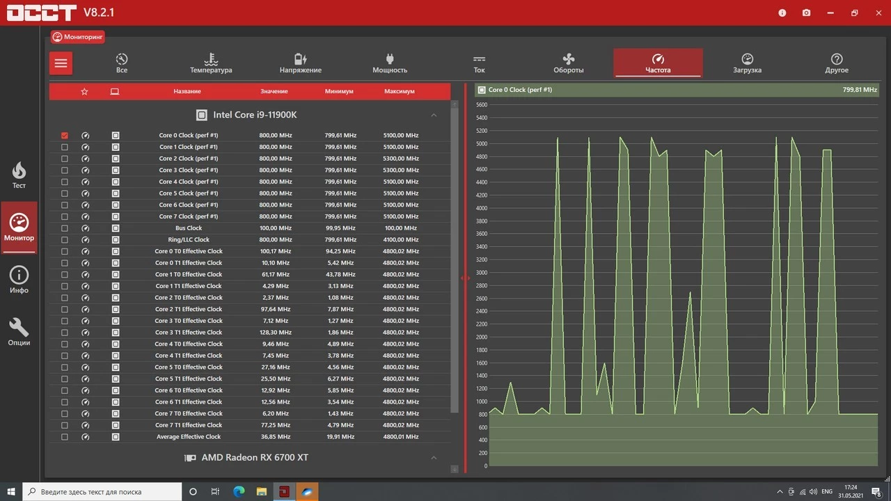Click the red panel splitter handle
Viewport: 891px width, 501px height.
pos(465,278)
